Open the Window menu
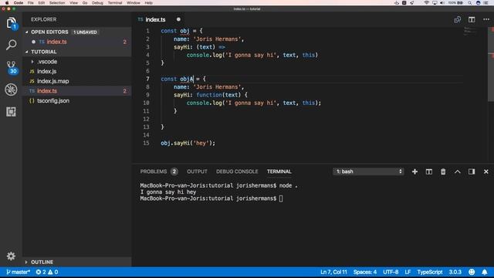Image resolution: width=494 pixels, height=278 pixels. (134, 3)
